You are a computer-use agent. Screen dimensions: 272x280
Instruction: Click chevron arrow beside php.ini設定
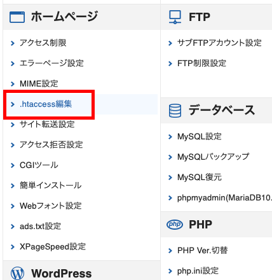coord(170,271)
